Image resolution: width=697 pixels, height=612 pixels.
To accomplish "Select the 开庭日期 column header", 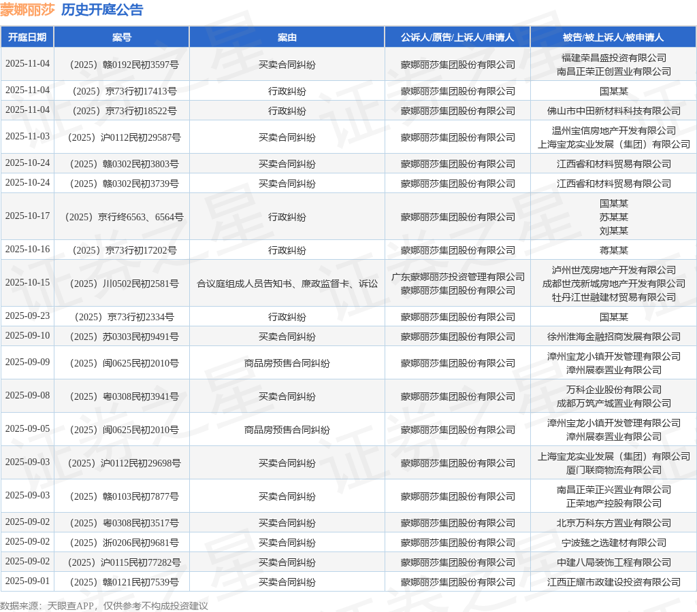I will pyautogui.click(x=27, y=37).
